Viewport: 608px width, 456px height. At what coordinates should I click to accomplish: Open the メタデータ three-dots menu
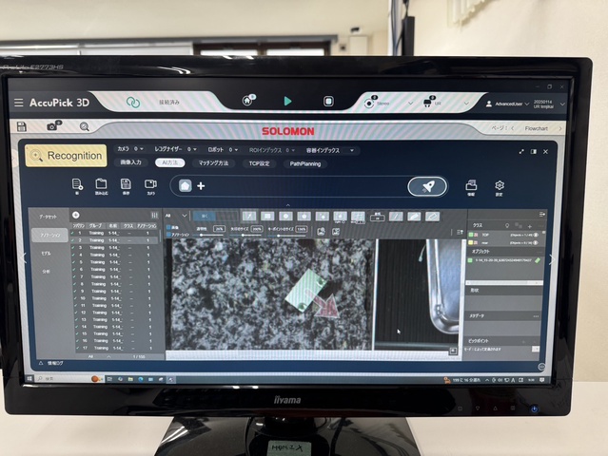click(536, 316)
